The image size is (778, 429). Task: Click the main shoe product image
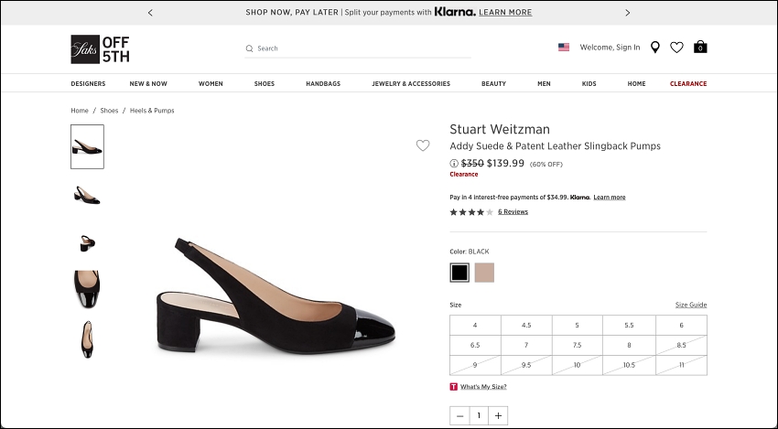coord(276,296)
